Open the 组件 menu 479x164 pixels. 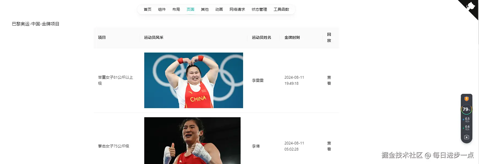162,9
